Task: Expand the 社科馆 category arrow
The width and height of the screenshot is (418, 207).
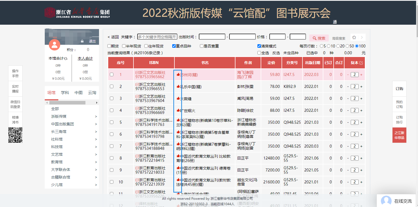Action: [96, 139]
